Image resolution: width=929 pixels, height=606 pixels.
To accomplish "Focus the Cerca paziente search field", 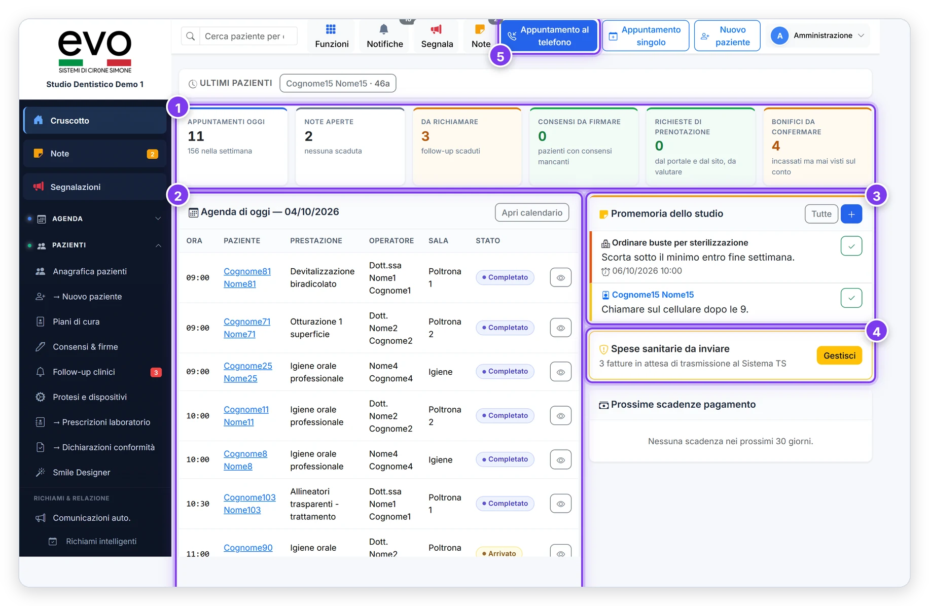I will point(248,36).
